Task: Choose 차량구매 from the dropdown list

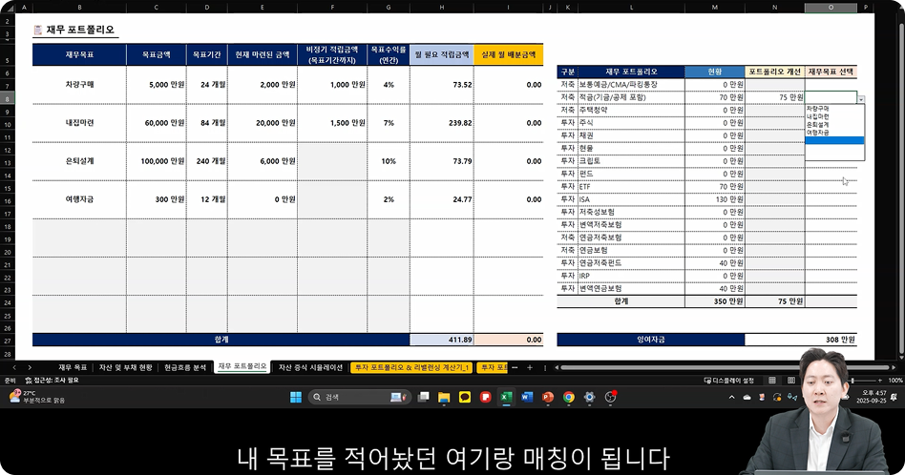Action: click(x=817, y=109)
